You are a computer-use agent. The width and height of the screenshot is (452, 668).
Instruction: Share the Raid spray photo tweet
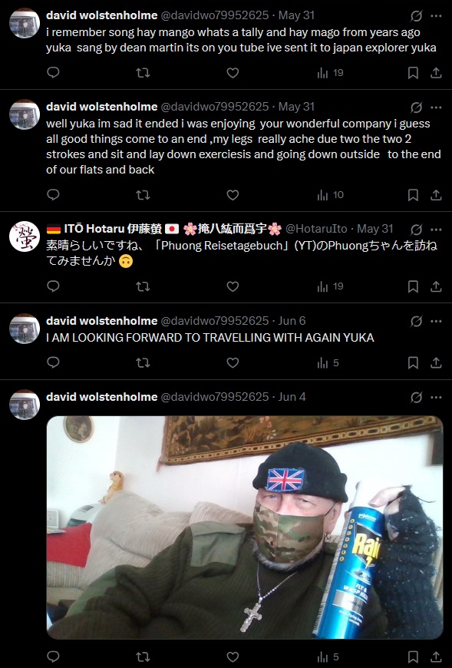point(436,657)
